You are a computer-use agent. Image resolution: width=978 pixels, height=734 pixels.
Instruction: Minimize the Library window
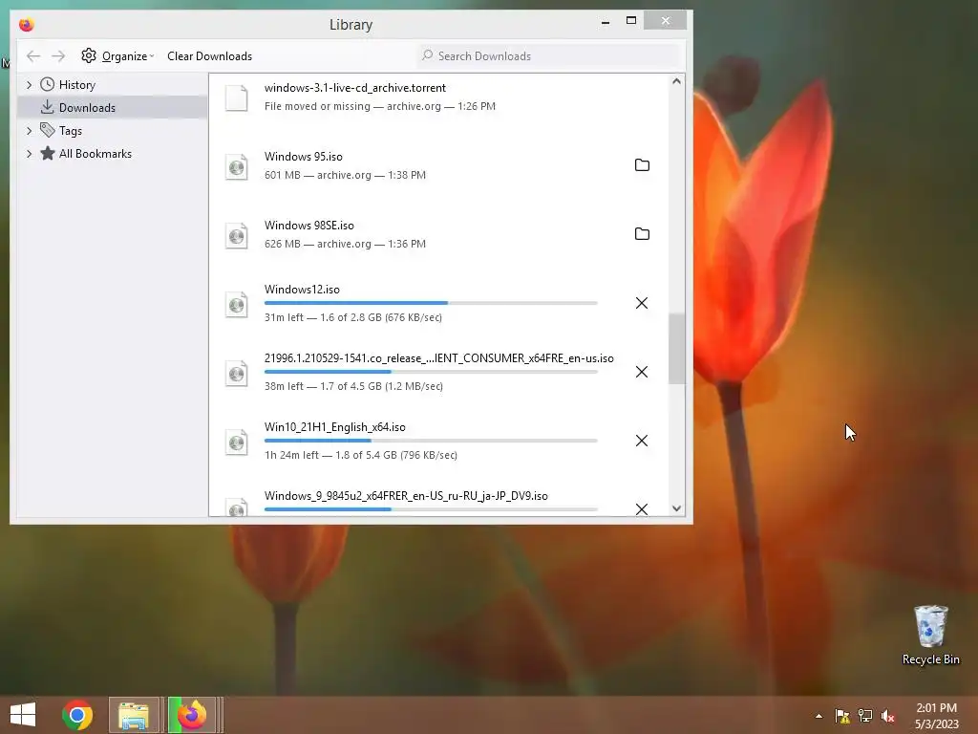[605, 21]
